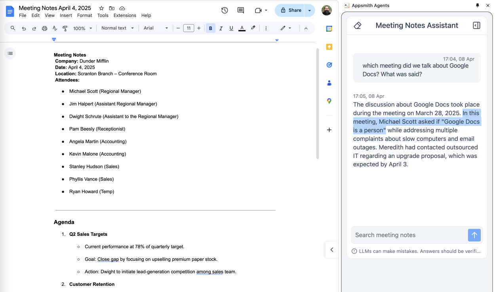Click the undo arrow icon
Viewport: 495px width, 292px height.
click(24, 28)
